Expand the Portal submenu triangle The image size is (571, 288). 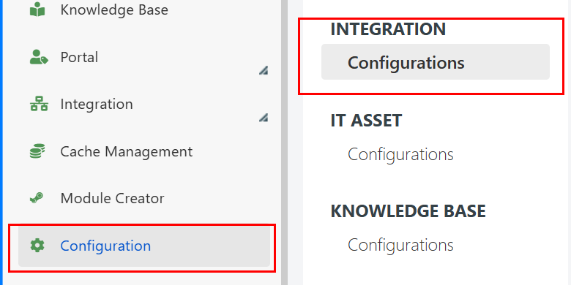264,70
